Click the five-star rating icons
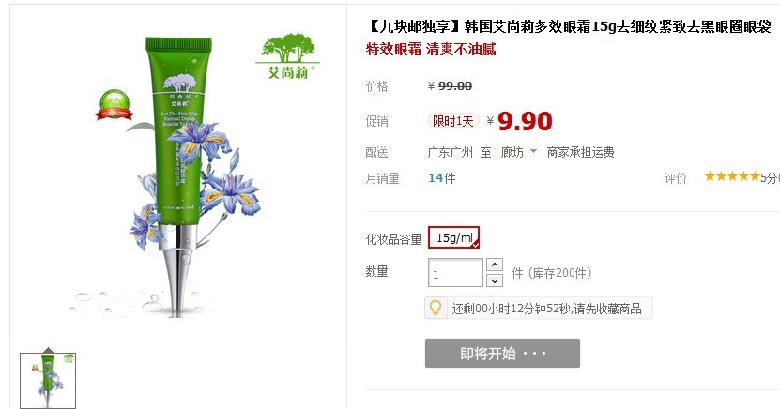 [x=732, y=176]
